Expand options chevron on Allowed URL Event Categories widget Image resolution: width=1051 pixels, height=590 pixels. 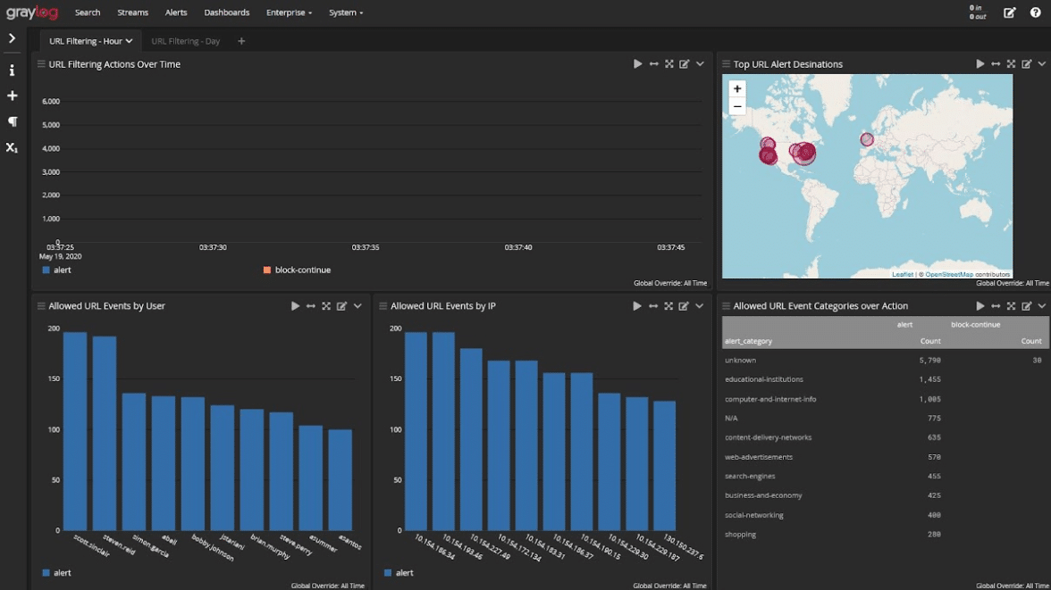(1042, 305)
